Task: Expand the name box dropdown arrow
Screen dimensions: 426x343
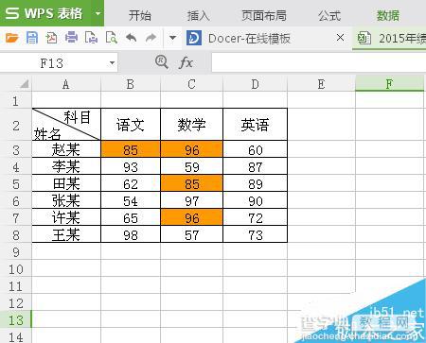Action: pos(112,63)
